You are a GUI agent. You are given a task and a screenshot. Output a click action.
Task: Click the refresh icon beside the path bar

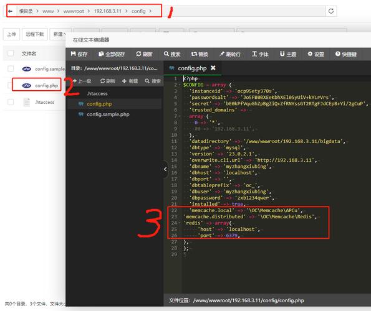click(x=331, y=11)
